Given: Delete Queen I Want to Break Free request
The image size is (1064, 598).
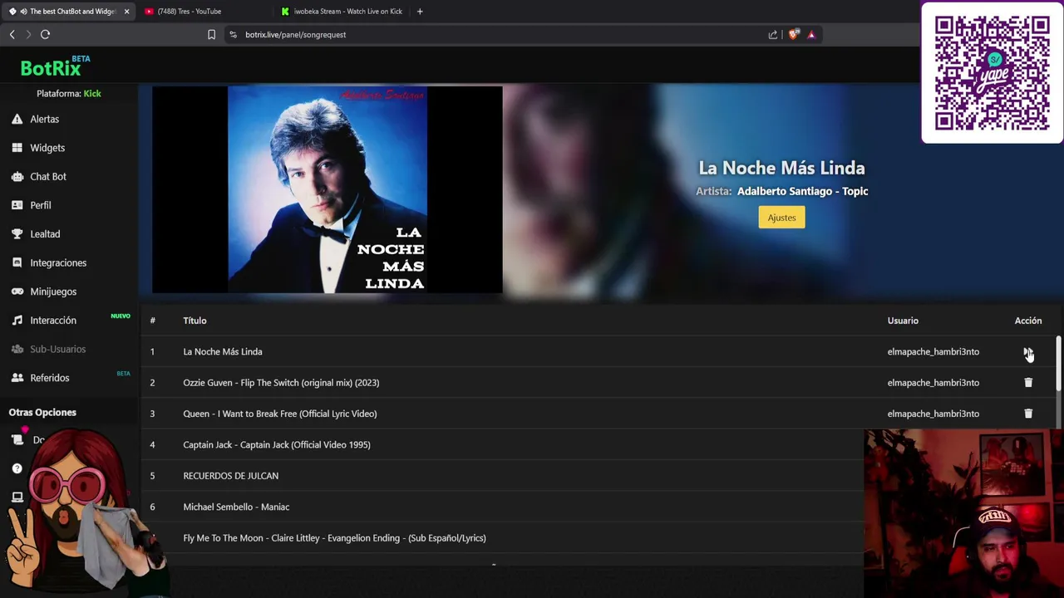Looking at the screenshot, I should tap(1028, 414).
